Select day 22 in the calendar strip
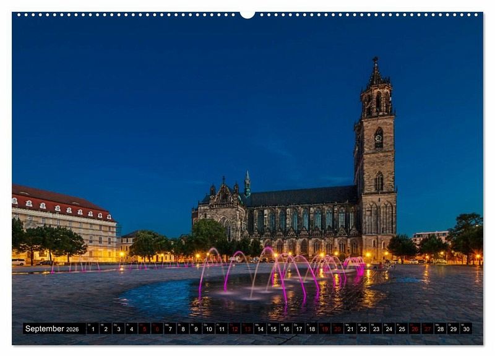Screen dimensions: 495x357 click(363, 329)
